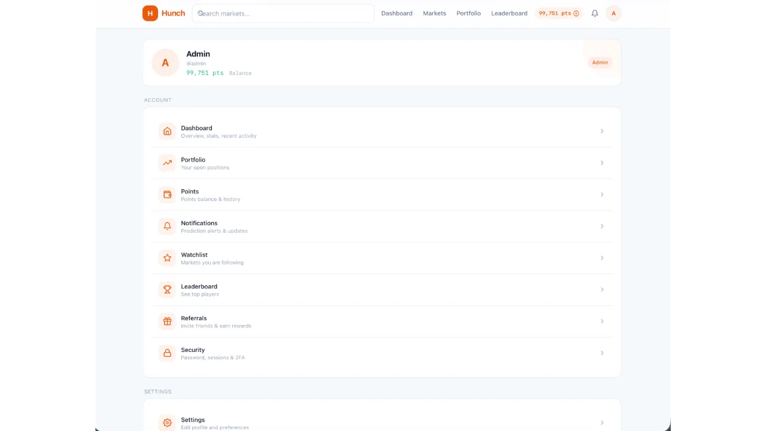The image size is (766, 431).
Task: Expand the Settings row chevron
Action: [x=602, y=423]
